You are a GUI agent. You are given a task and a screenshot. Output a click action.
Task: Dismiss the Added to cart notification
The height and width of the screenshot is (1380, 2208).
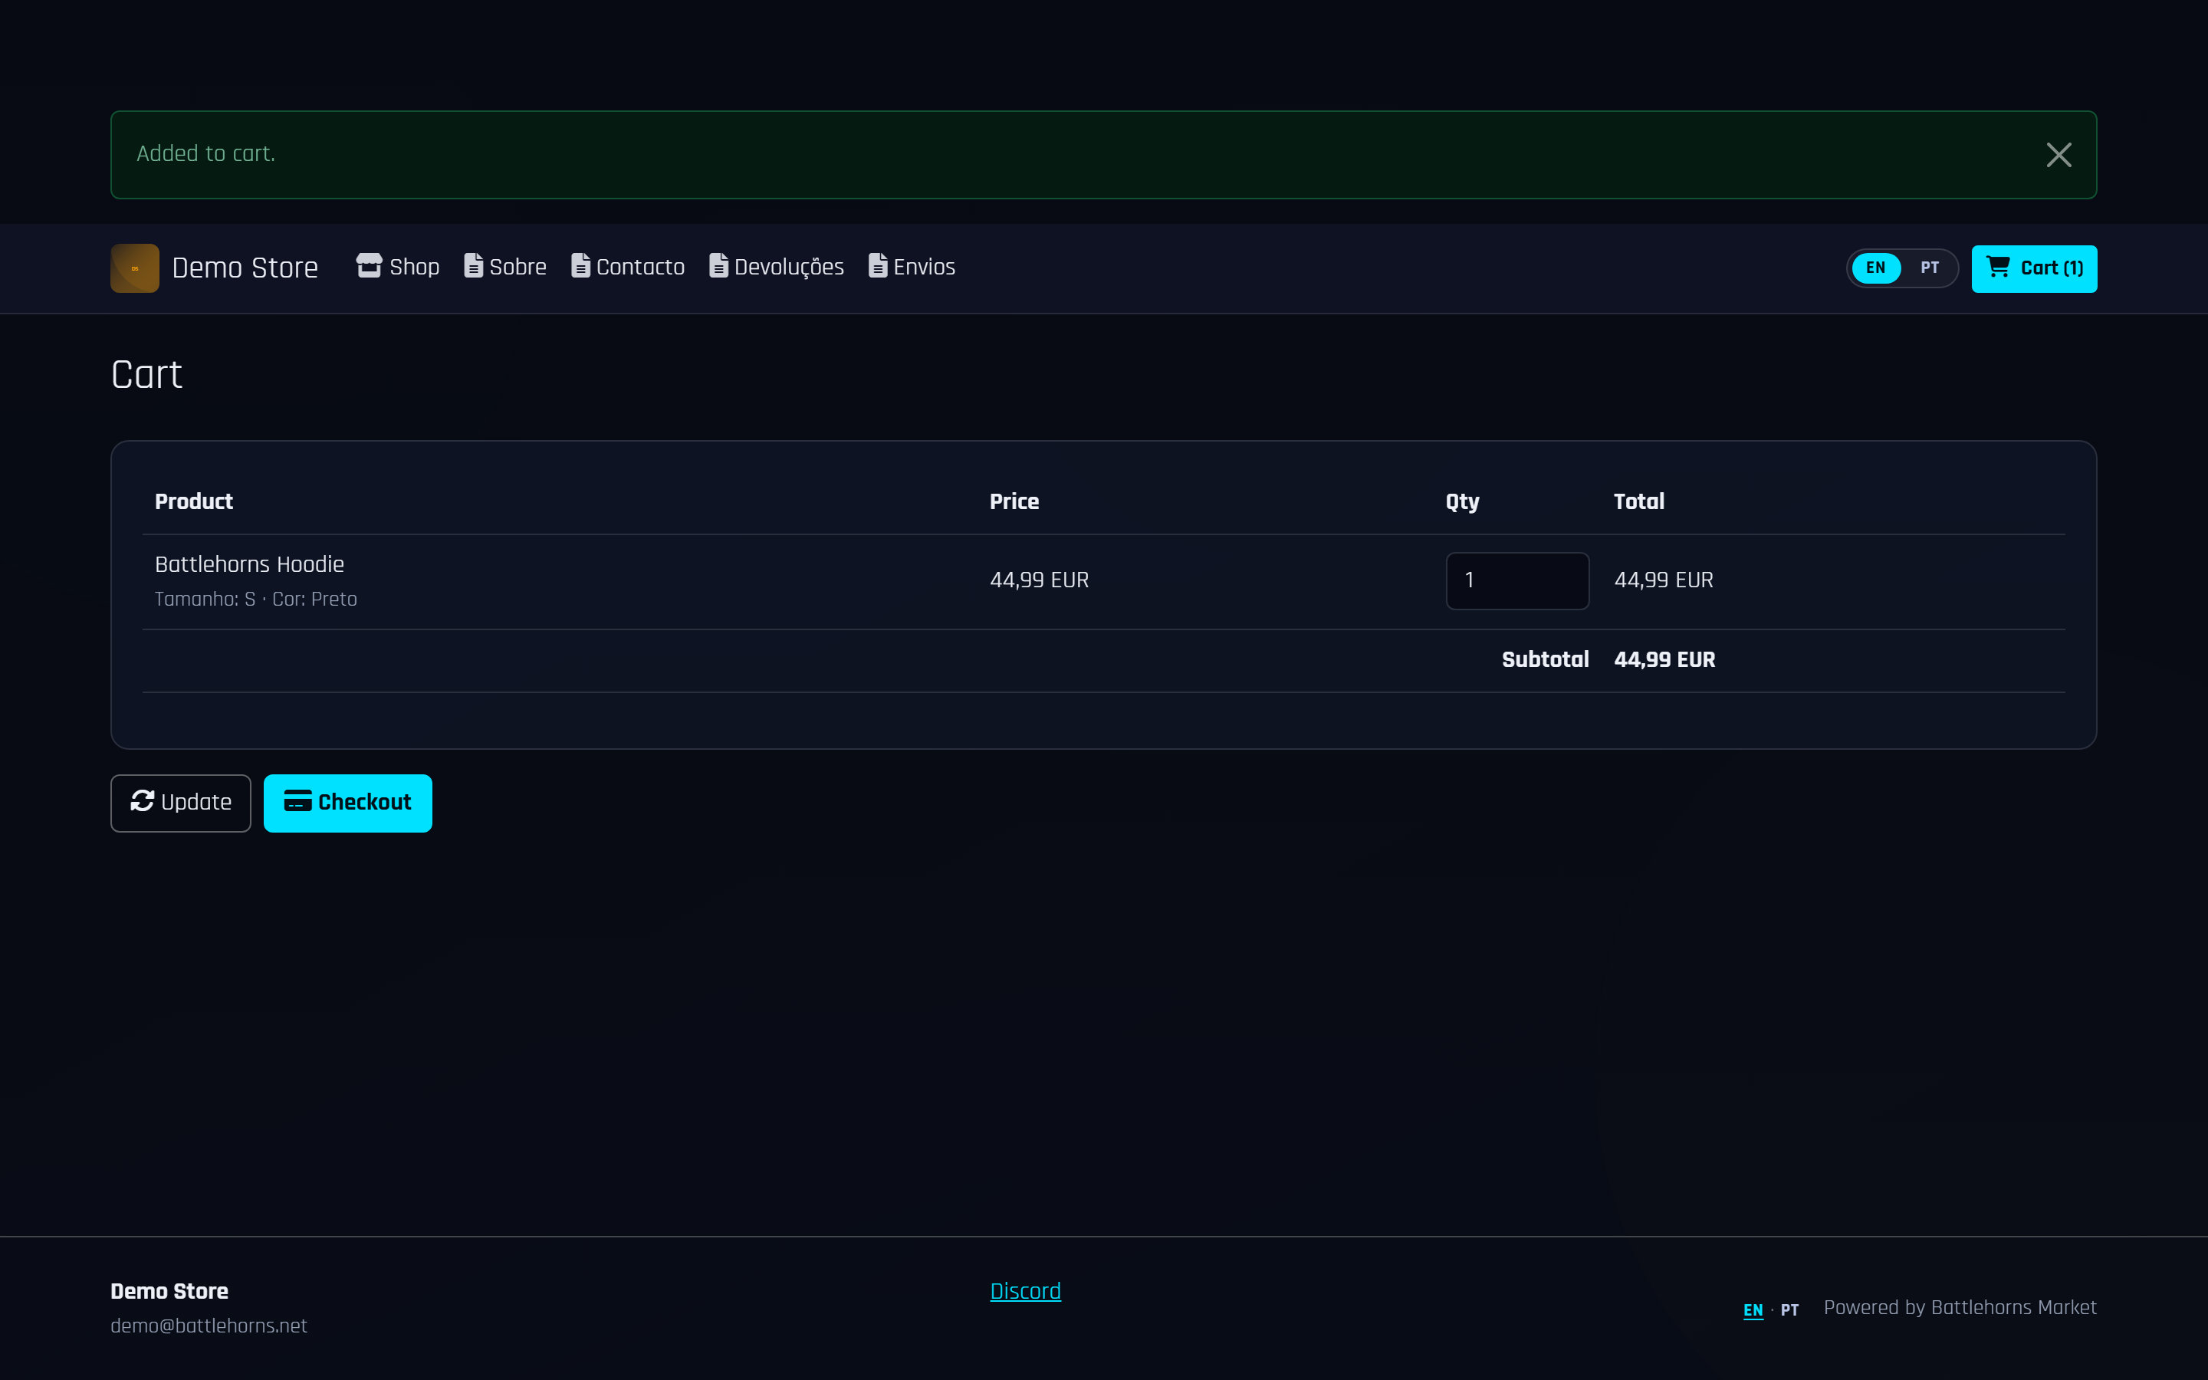[x=2058, y=155]
